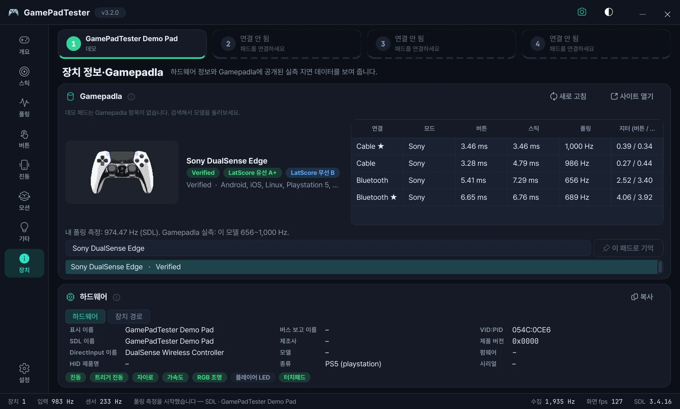Show the 하드웨어 info tooltip icon
This screenshot has width=680, height=409.
click(x=116, y=297)
